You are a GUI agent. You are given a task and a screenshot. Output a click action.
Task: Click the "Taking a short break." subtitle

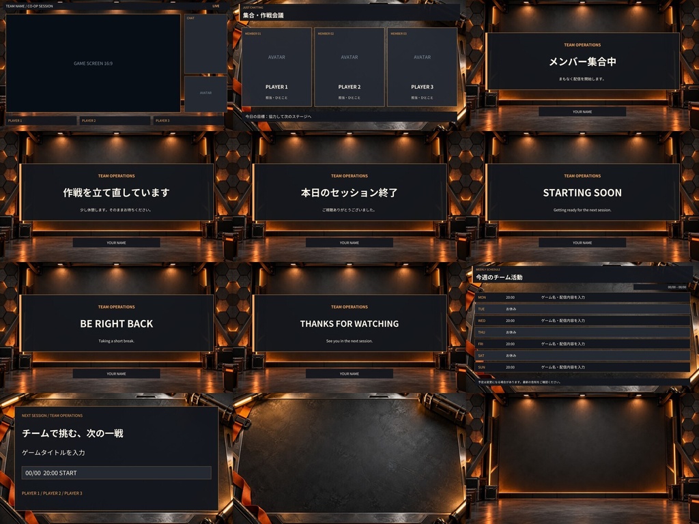[116, 341]
